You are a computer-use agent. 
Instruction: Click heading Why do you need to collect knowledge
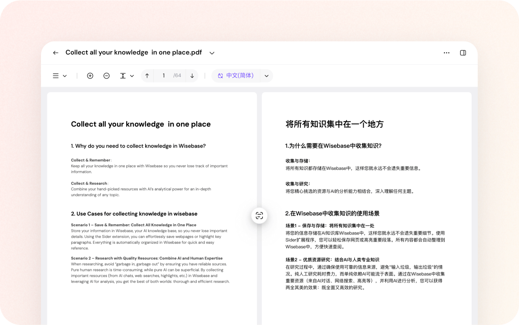[138, 146]
